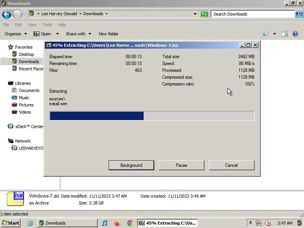Click the 7z icon in extraction dialog title
This screenshot has height=228, width=304.
49,45
